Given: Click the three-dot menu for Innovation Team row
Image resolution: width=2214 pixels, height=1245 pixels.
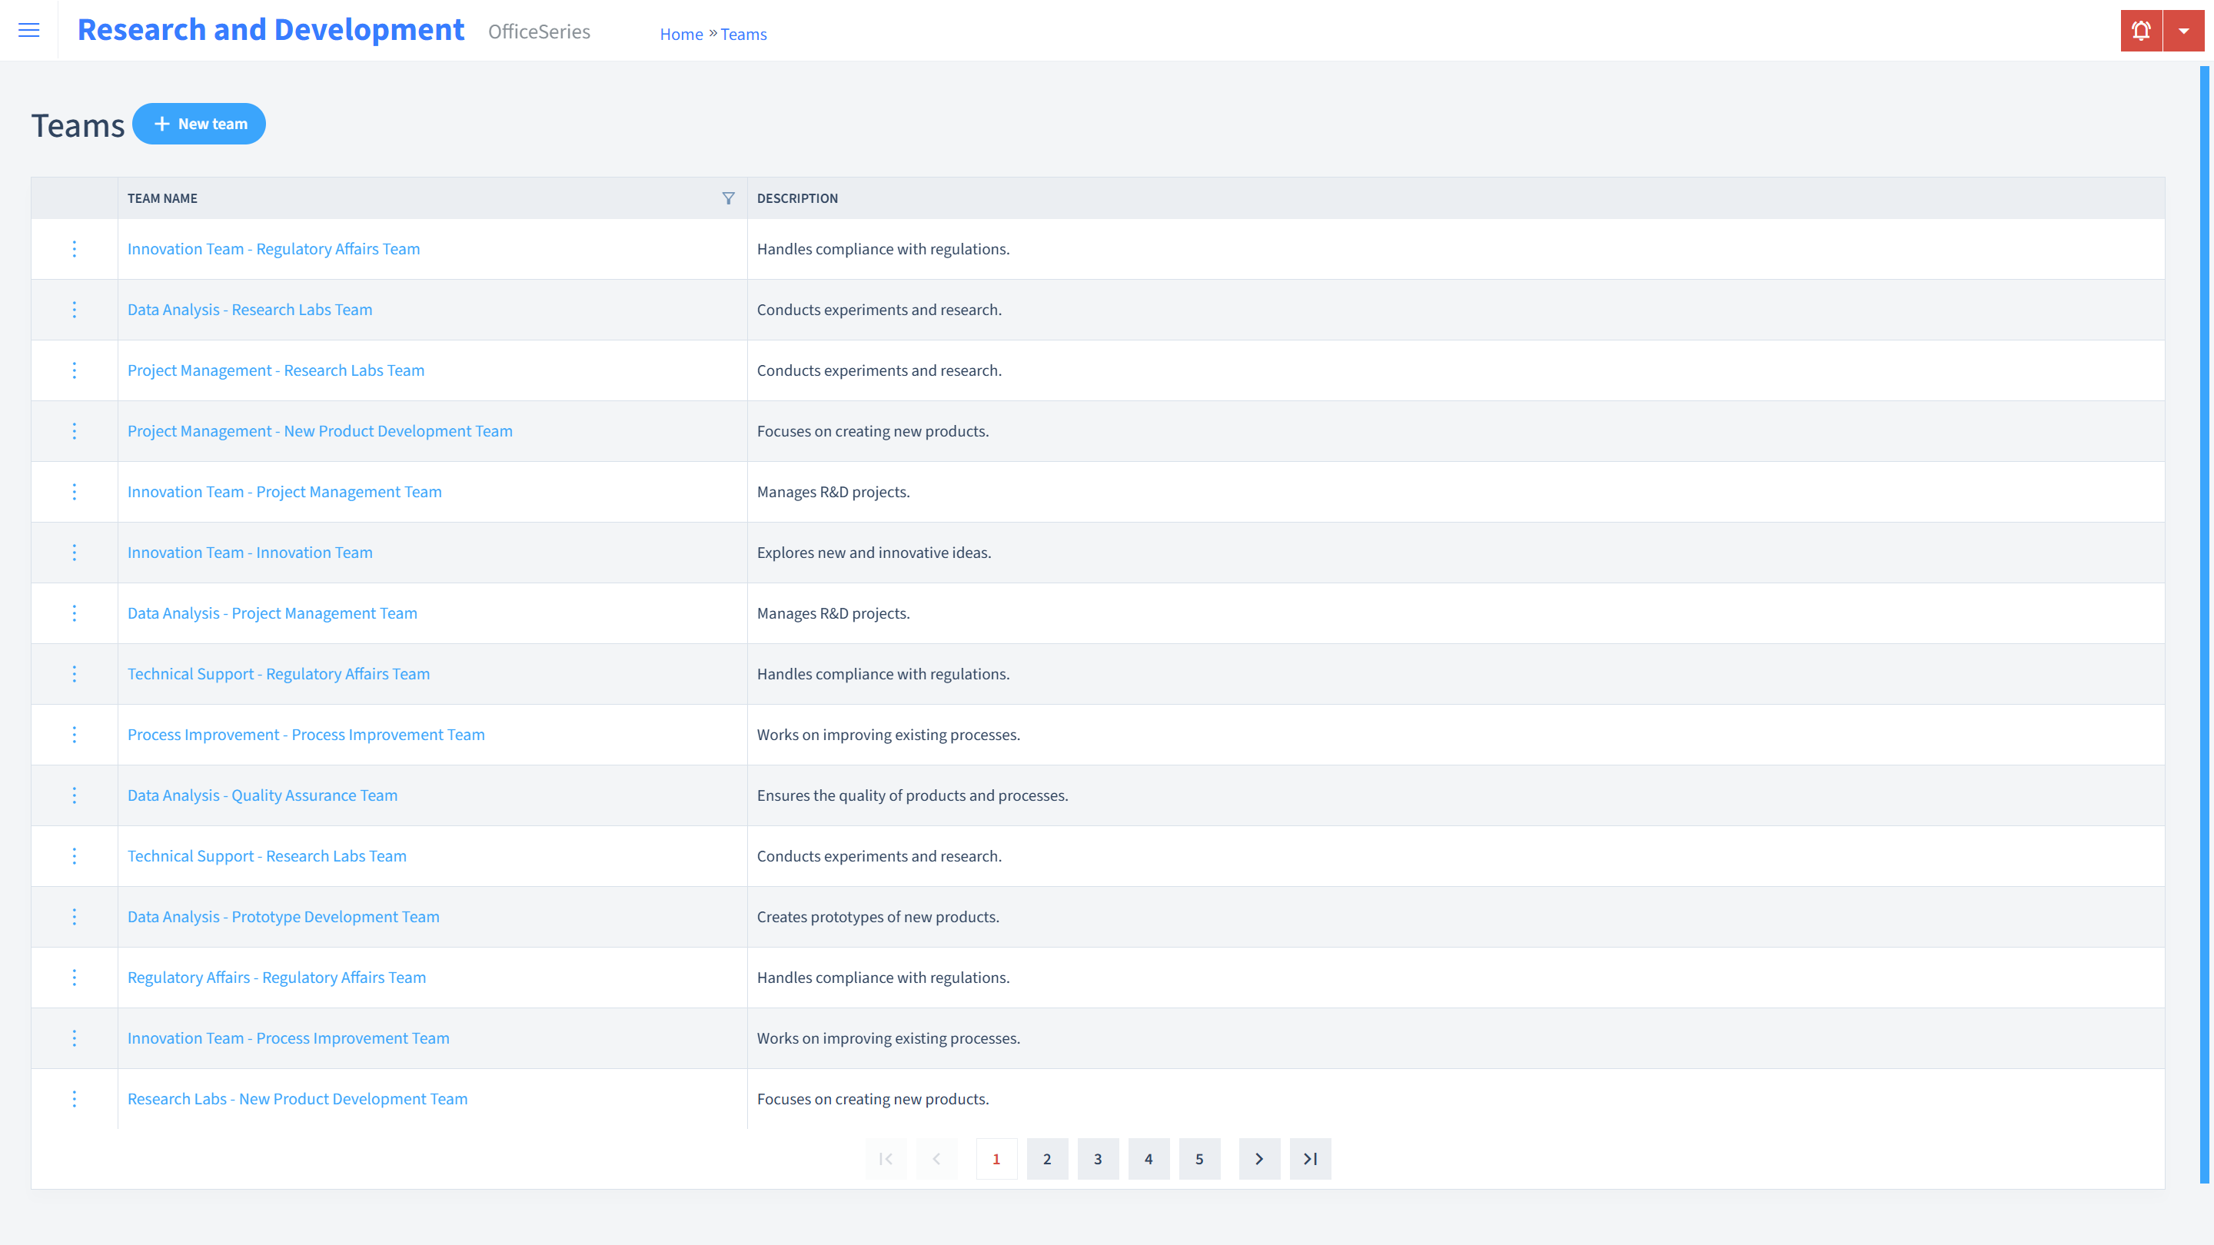Looking at the screenshot, I should click(73, 552).
